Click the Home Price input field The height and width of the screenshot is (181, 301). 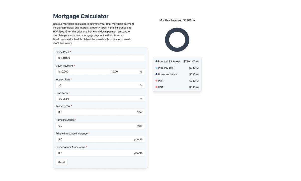point(100,58)
